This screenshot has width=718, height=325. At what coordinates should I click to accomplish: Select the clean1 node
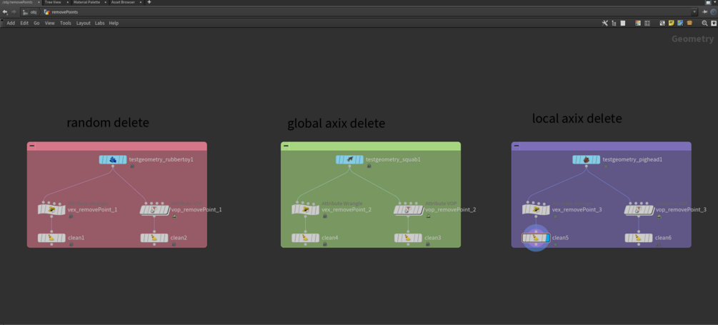click(51, 238)
